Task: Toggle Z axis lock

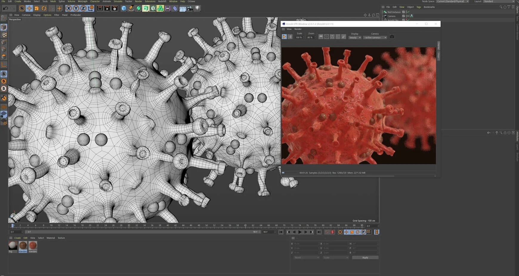Action: 84,8
